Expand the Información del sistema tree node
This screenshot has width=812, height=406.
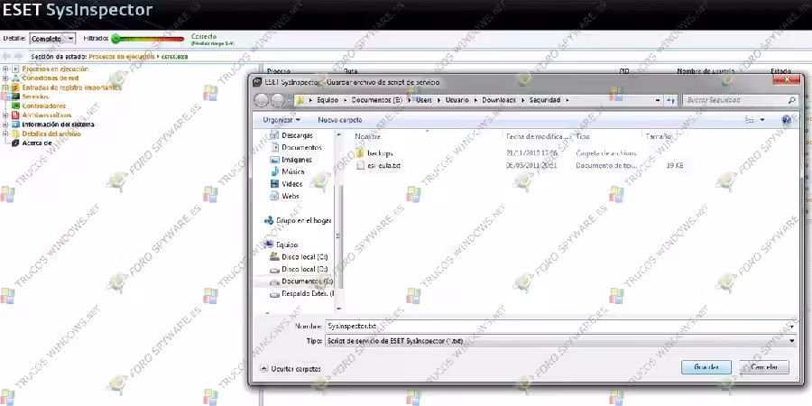click(x=5, y=125)
